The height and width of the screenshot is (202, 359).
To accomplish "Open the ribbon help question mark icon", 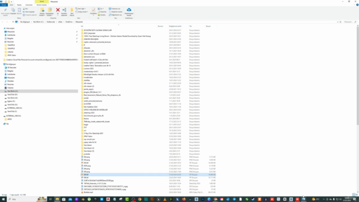I will tap(357, 5).
